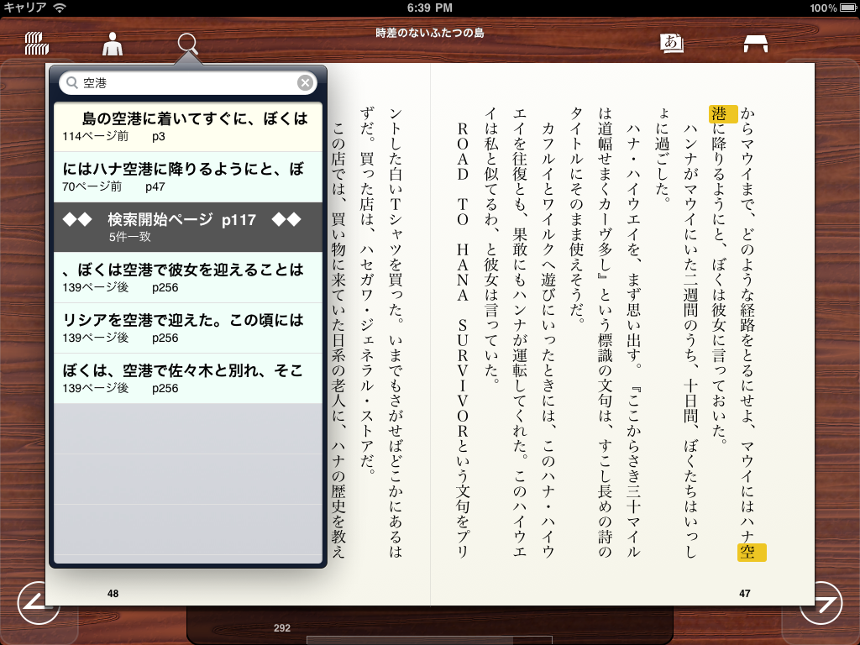The width and height of the screenshot is (860, 645).
Task: Tap the page progress slider bar
Action: tap(428, 640)
